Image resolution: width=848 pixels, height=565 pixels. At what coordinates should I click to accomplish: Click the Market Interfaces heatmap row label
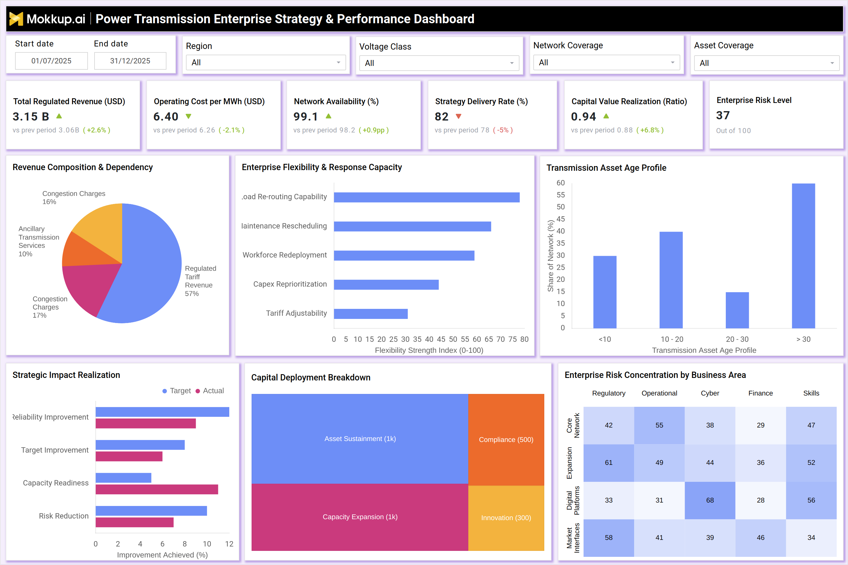point(573,538)
